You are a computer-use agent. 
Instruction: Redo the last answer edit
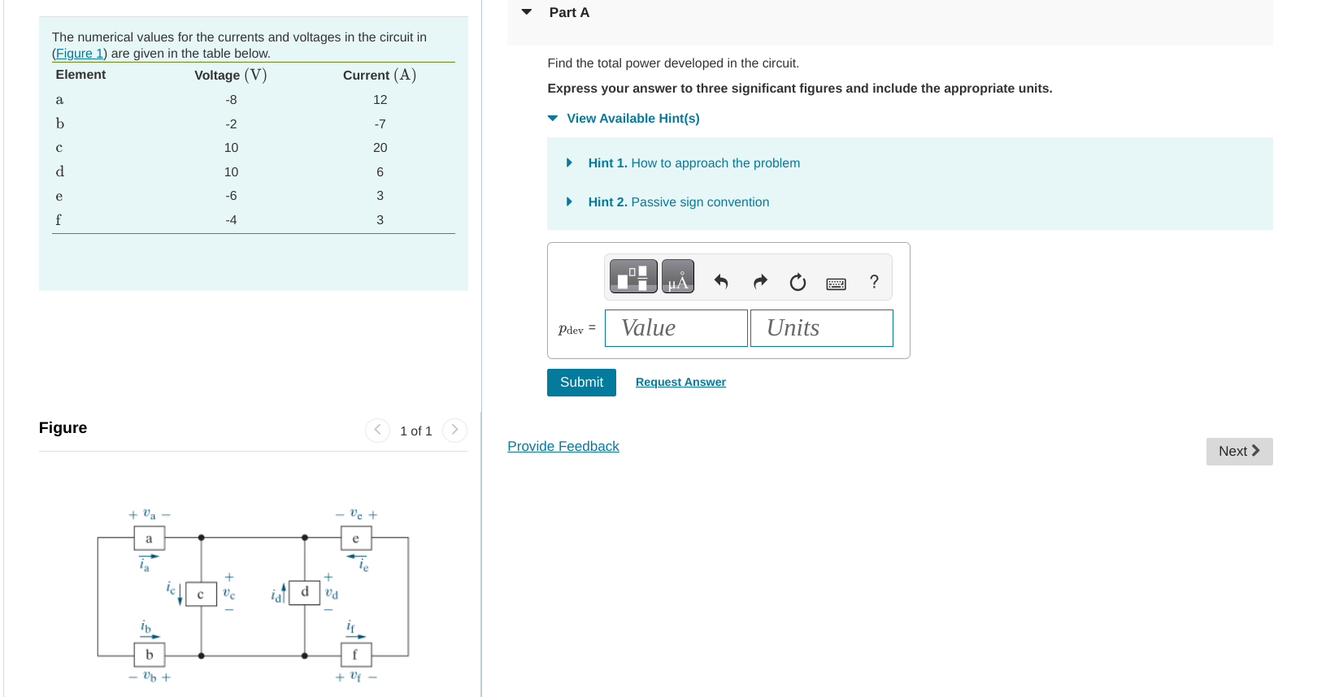click(x=759, y=281)
